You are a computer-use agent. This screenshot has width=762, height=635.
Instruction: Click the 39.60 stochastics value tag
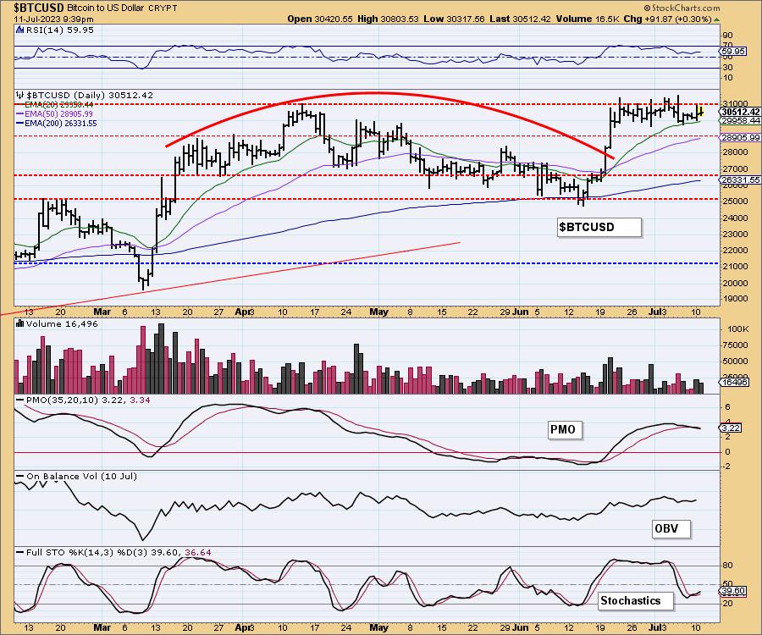tap(733, 591)
